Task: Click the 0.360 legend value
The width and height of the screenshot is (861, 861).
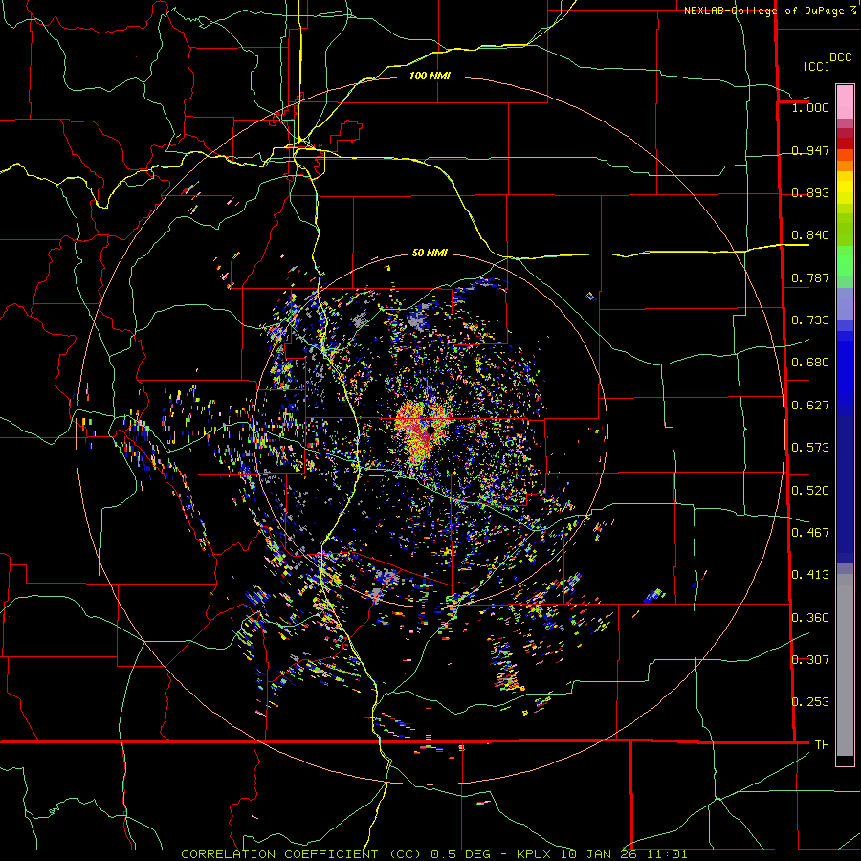Action: click(810, 618)
